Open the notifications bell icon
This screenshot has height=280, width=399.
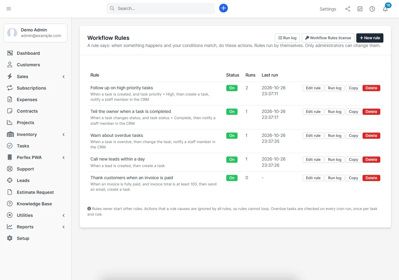pos(385,9)
